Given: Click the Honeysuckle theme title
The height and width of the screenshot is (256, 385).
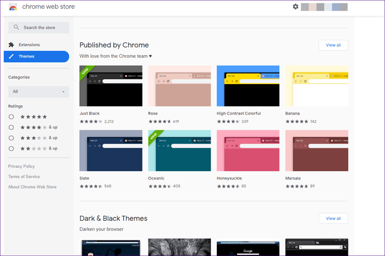Looking at the screenshot, I should [229, 178].
